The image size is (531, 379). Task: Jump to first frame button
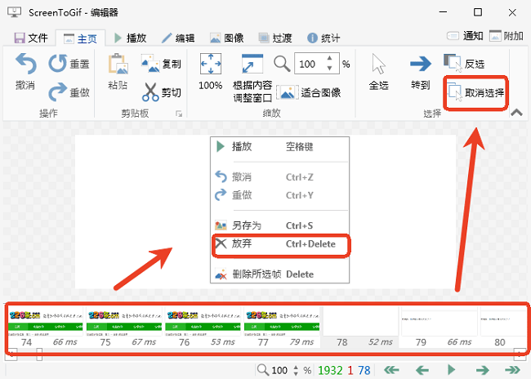coord(391,370)
